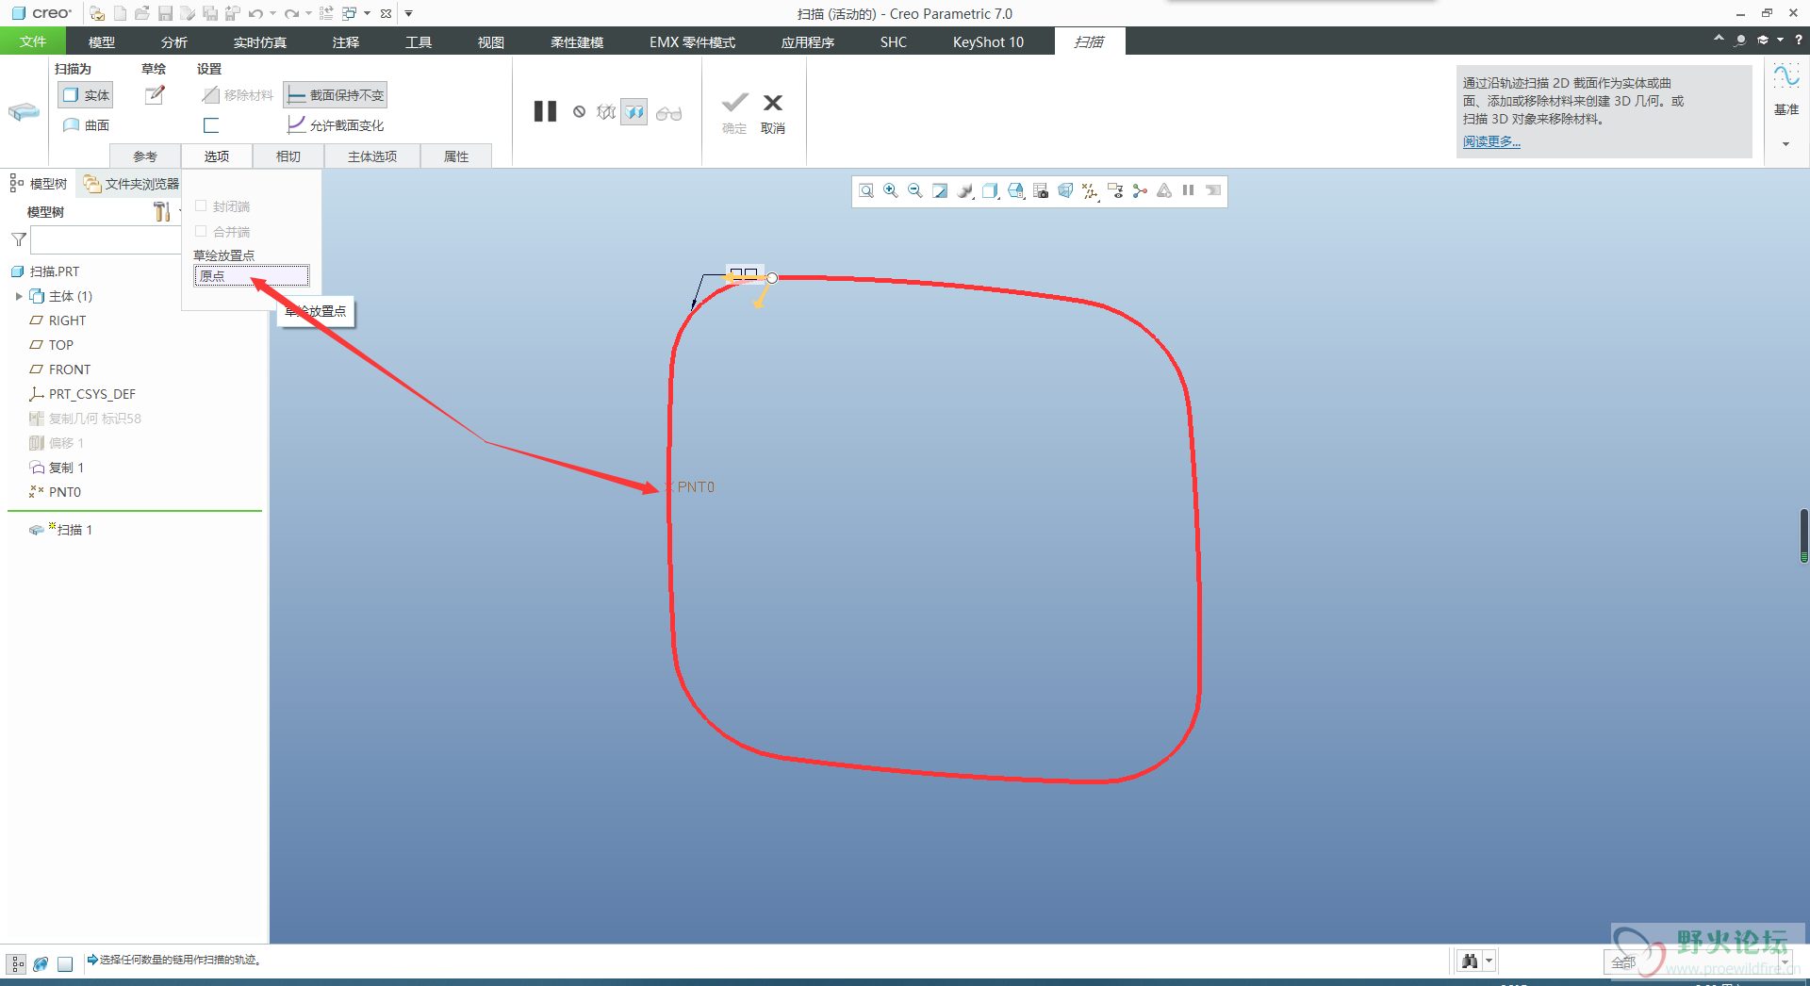Click the save icon in quick access toolbar

[165, 13]
